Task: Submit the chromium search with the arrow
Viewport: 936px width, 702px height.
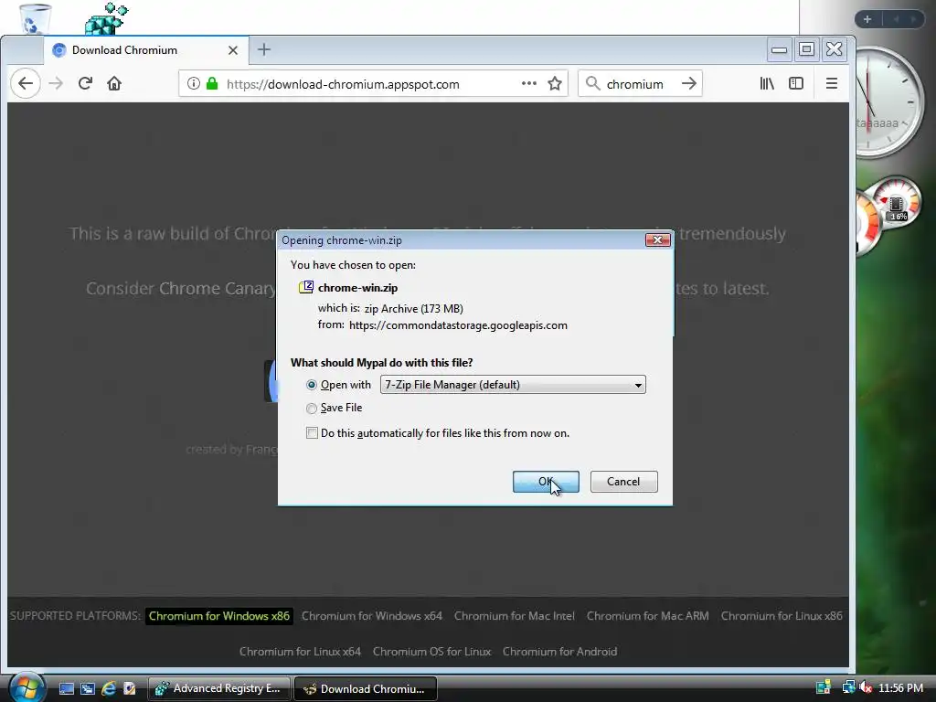Action: click(x=689, y=83)
